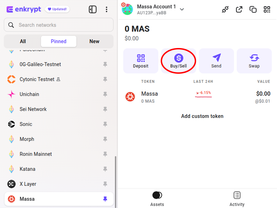Click the Send button
The height and width of the screenshot is (208, 277).
216,61
